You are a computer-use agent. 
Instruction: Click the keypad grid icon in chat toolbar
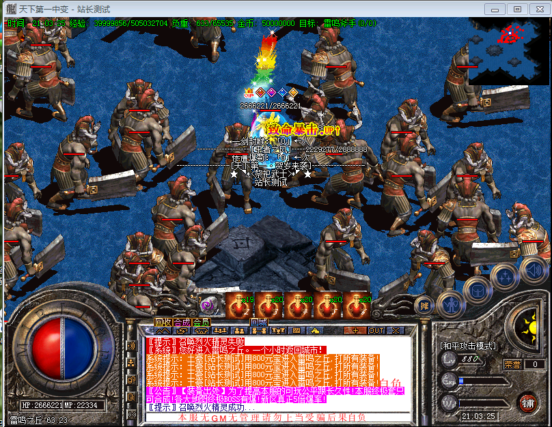296,331
